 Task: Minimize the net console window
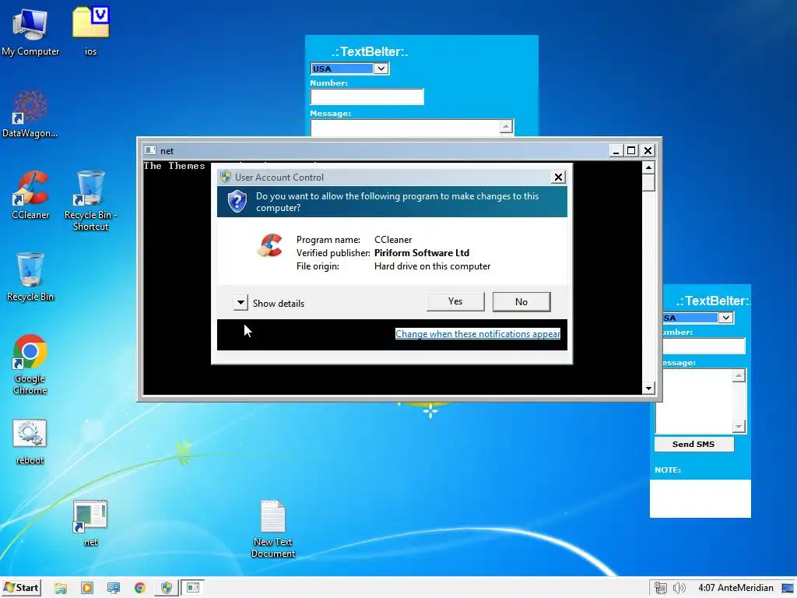click(616, 150)
